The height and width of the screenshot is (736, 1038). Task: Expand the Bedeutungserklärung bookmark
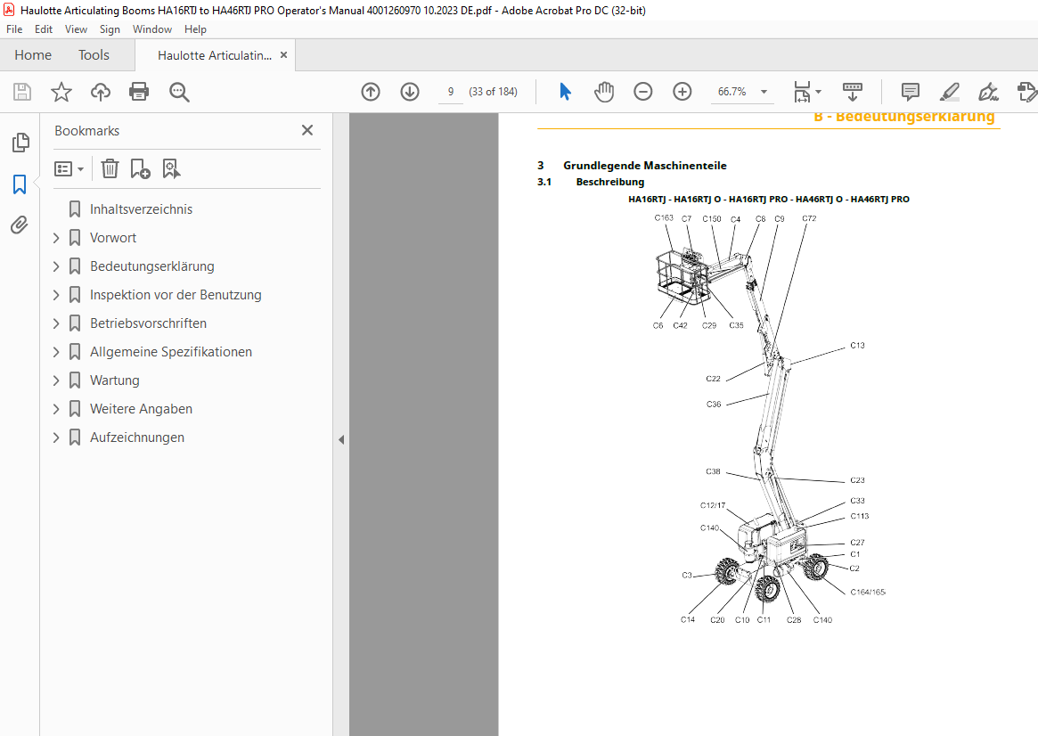click(56, 266)
